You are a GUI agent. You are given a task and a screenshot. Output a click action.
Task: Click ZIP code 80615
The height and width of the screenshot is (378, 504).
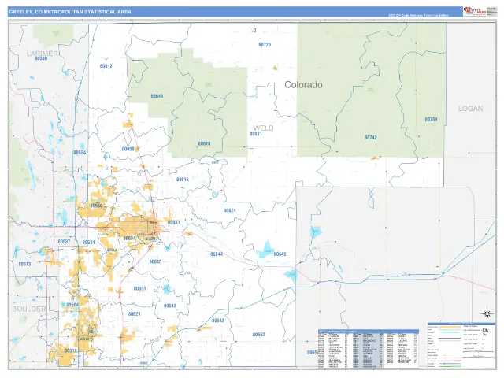coord(183,180)
